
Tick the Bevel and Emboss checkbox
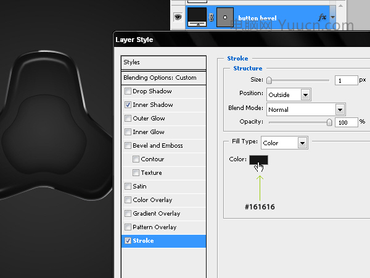[x=128, y=145]
